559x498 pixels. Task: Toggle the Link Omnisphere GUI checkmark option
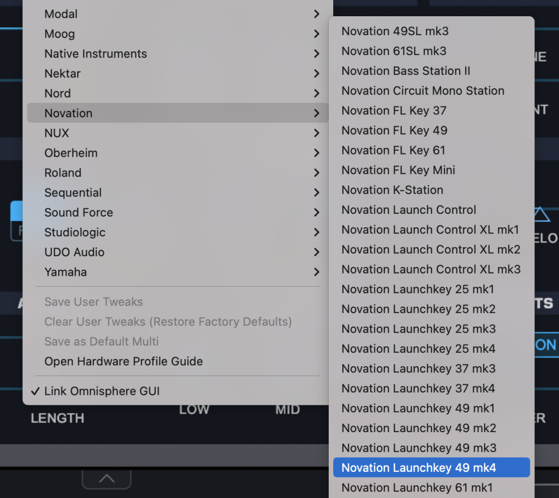point(102,391)
